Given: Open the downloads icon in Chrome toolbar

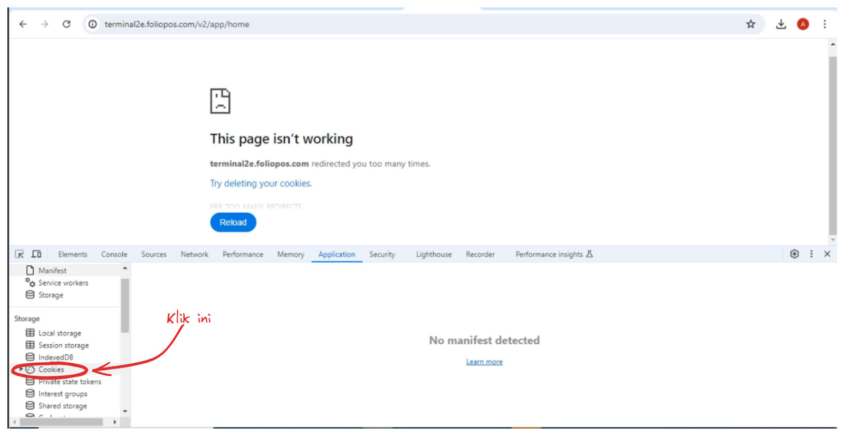Looking at the screenshot, I should 781,24.
